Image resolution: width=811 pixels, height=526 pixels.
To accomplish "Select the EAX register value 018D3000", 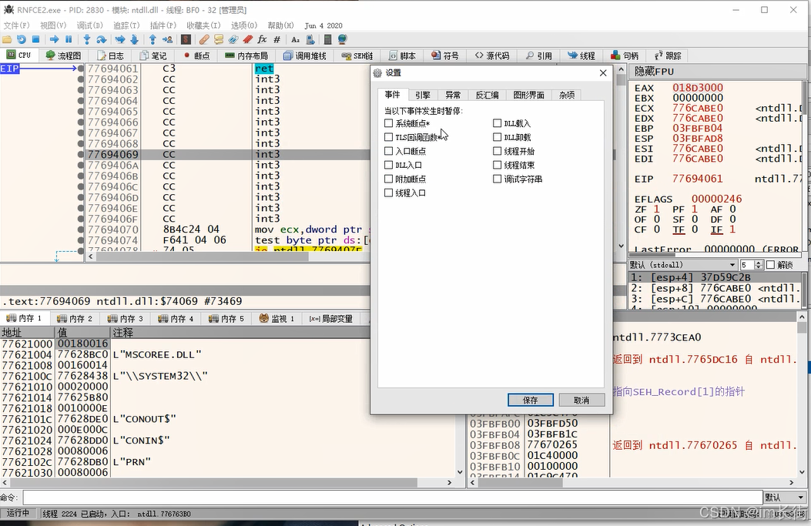I will click(x=698, y=88).
